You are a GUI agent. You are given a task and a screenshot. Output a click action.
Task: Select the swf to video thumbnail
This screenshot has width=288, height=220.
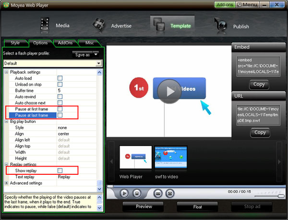(x=171, y=158)
